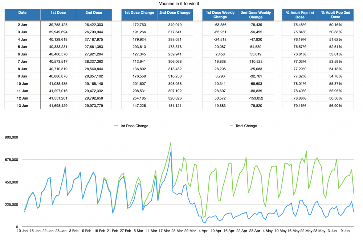This screenshot has height=240, width=363.
Task: Click the 56.90% cell
Action: tap(336, 106)
